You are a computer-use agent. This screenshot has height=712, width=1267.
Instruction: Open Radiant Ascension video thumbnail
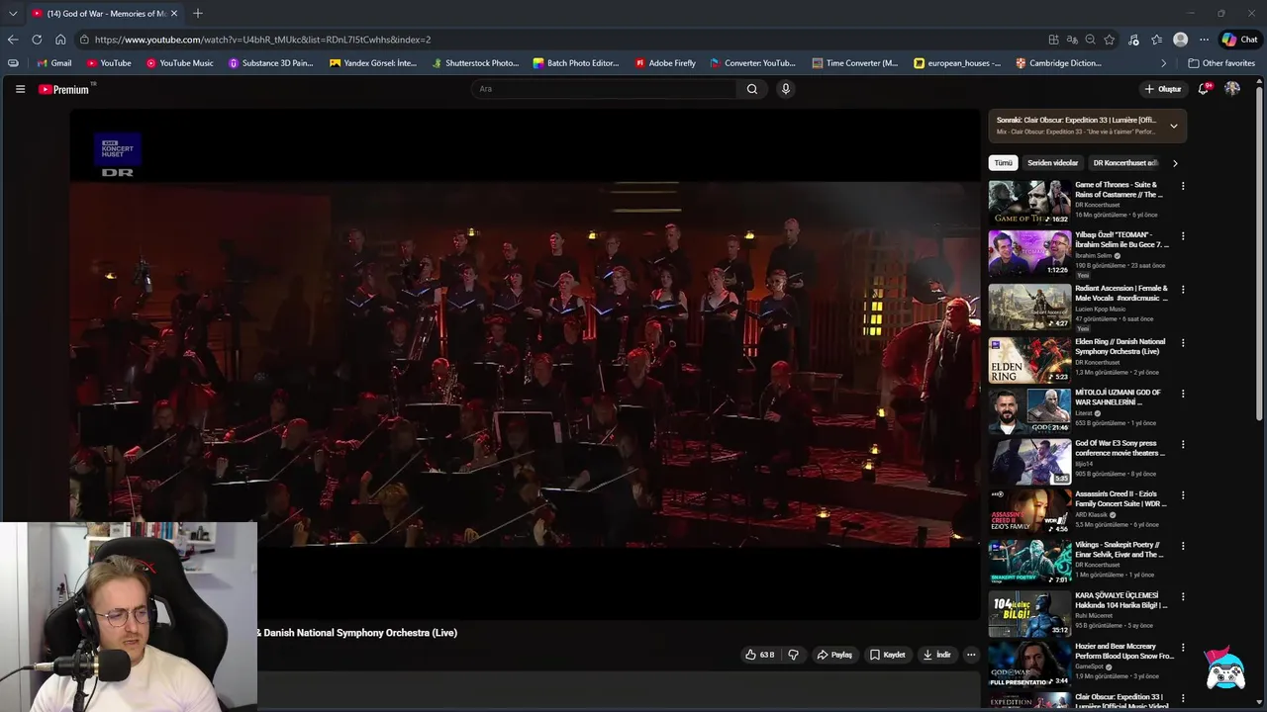(x=1029, y=307)
